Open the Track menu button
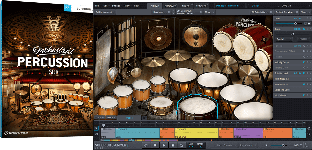 click(x=99, y=118)
